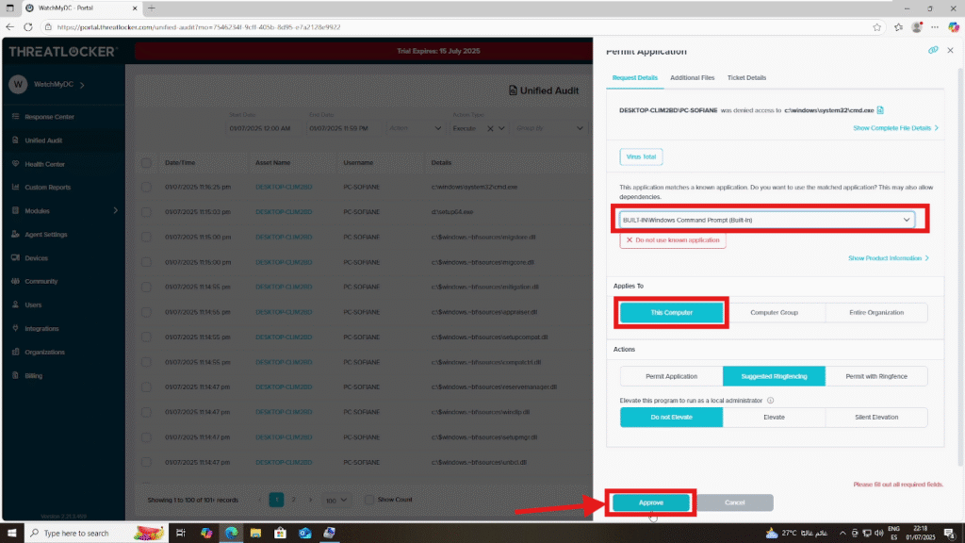Viewport: 965px width, 543px height.
Task: Switch to Request Details tab
Action: 634,77
